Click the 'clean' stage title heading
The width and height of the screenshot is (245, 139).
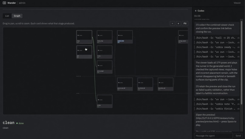(9, 123)
